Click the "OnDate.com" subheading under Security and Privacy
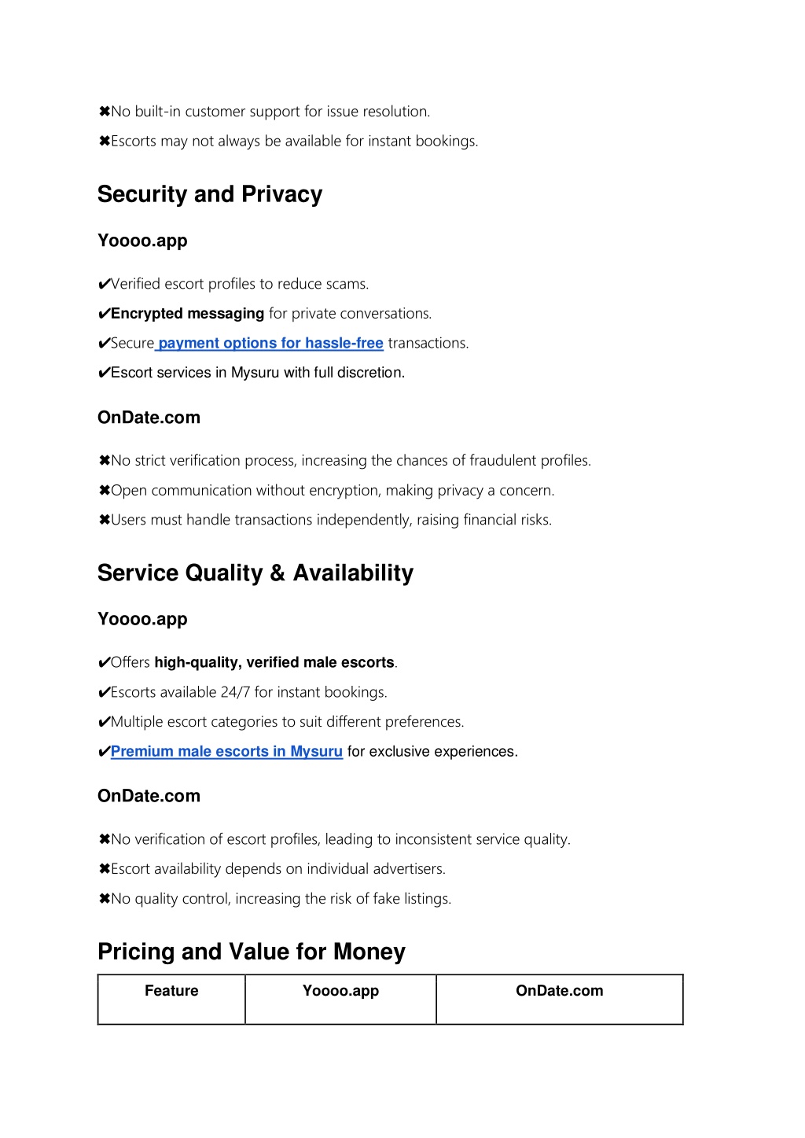Viewport: 805px width, 1138px height. (149, 418)
